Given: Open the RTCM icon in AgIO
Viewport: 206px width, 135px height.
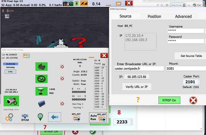Looking at the screenshot, I should 25,117.
